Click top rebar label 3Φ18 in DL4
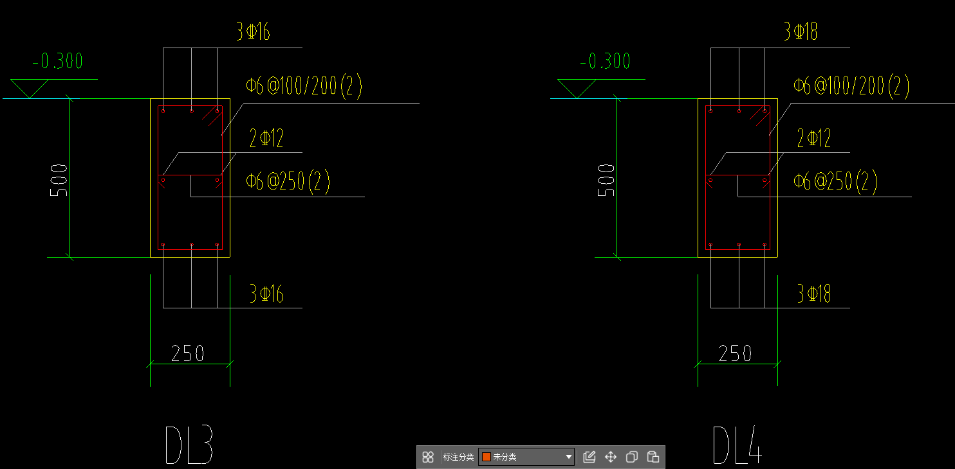The width and height of the screenshot is (955, 469). 801,31
